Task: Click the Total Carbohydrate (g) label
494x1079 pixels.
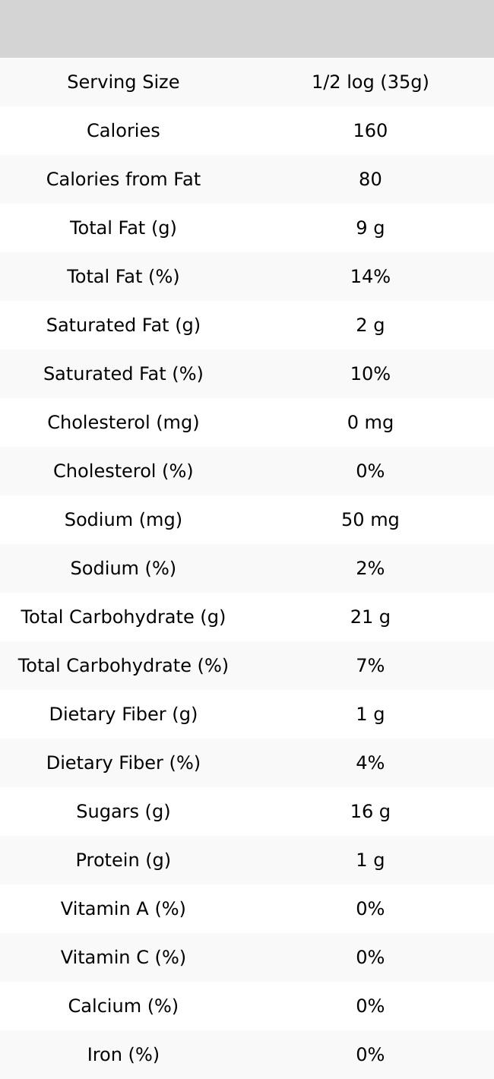Action: pyautogui.click(x=123, y=617)
